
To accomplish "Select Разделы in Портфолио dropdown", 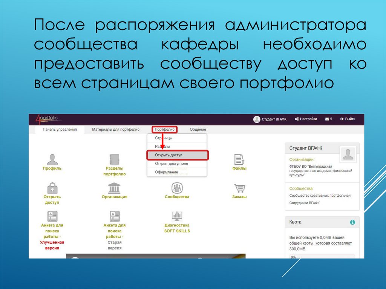I will 177,147.
